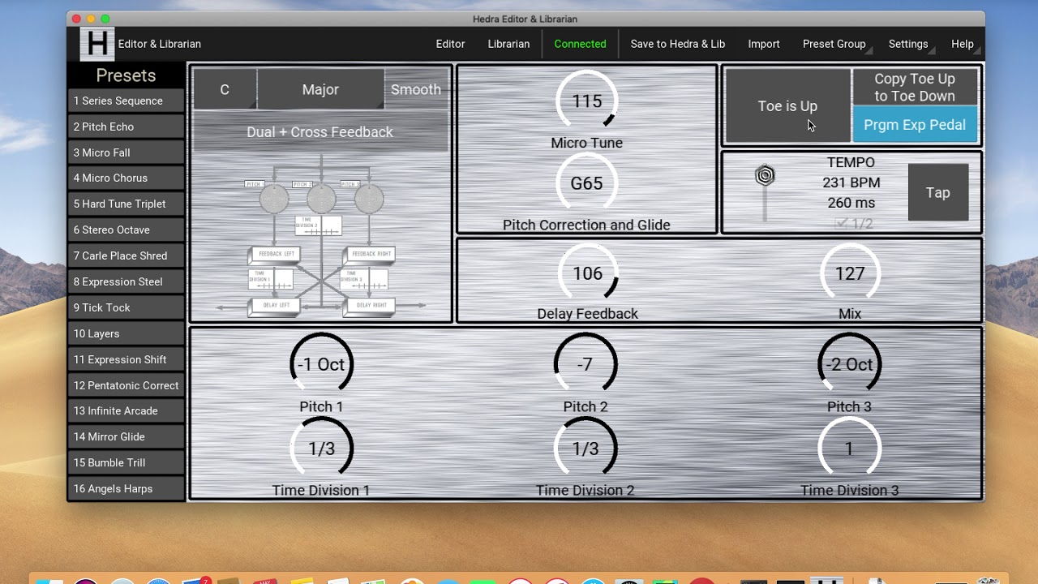Viewport: 1038px width, 584px height.
Task: Click the Connected status indicator
Action: point(580,44)
